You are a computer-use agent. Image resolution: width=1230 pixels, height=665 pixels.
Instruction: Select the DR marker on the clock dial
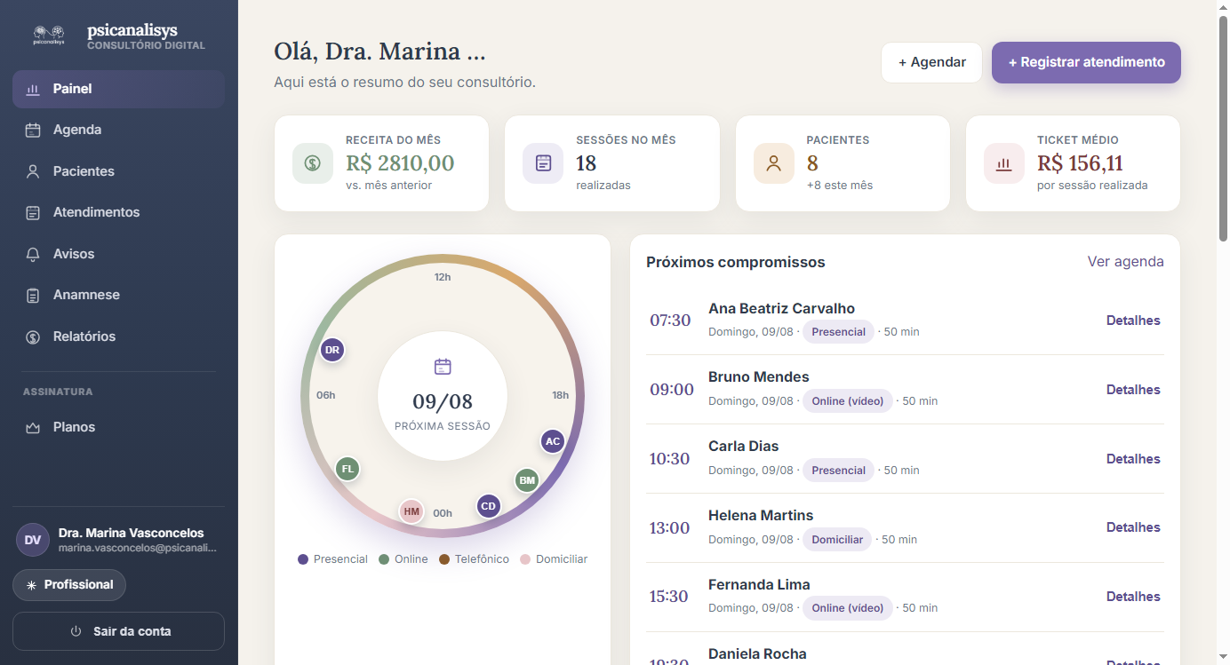click(x=332, y=350)
